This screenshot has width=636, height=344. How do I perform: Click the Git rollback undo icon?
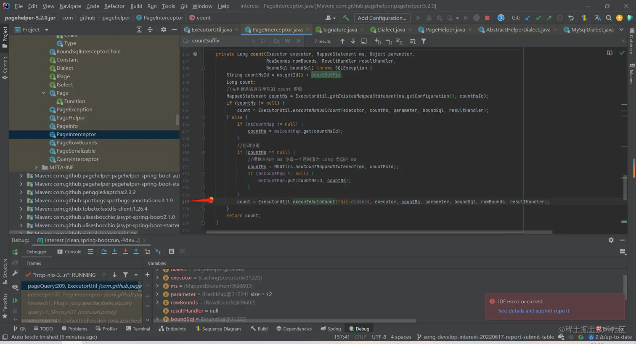coord(571,18)
